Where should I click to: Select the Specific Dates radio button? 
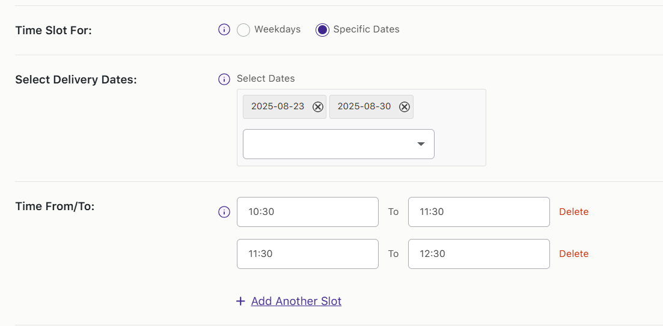click(322, 30)
